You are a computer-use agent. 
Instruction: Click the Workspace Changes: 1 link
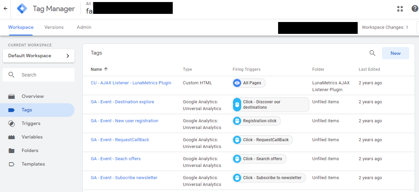385,27
